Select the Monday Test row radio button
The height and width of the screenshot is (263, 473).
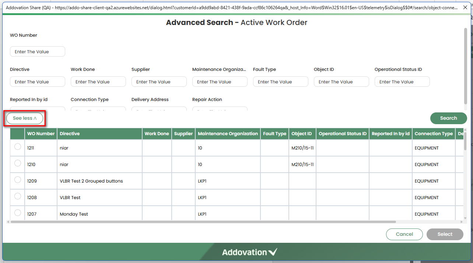tap(18, 213)
